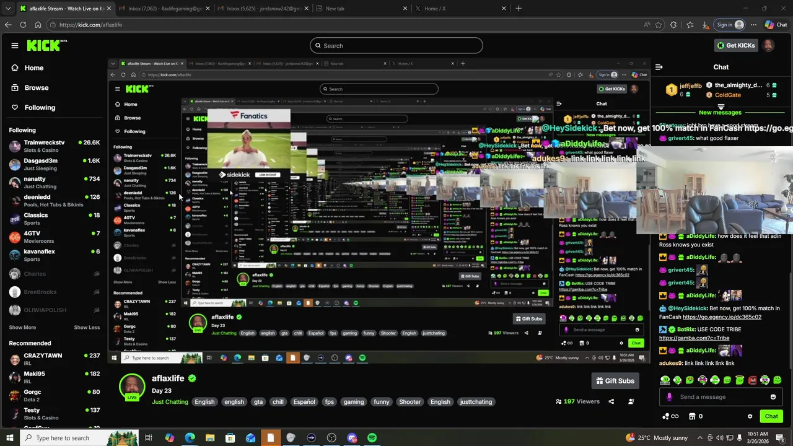Screen dimensions: 793x446
Task: Open the go.egency.io link in chat
Action: (722, 317)
